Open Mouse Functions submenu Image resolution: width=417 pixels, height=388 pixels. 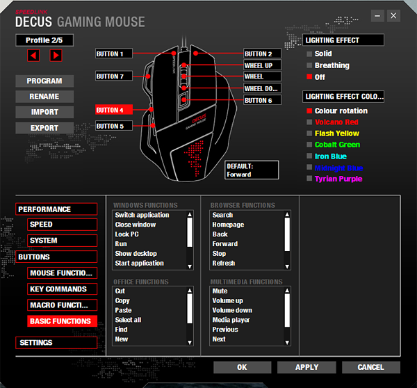63,273
